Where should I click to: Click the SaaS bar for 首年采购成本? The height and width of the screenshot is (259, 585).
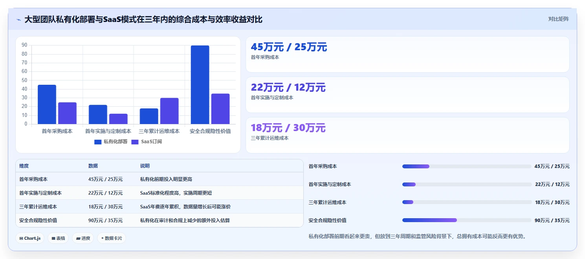tap(67, 113)
